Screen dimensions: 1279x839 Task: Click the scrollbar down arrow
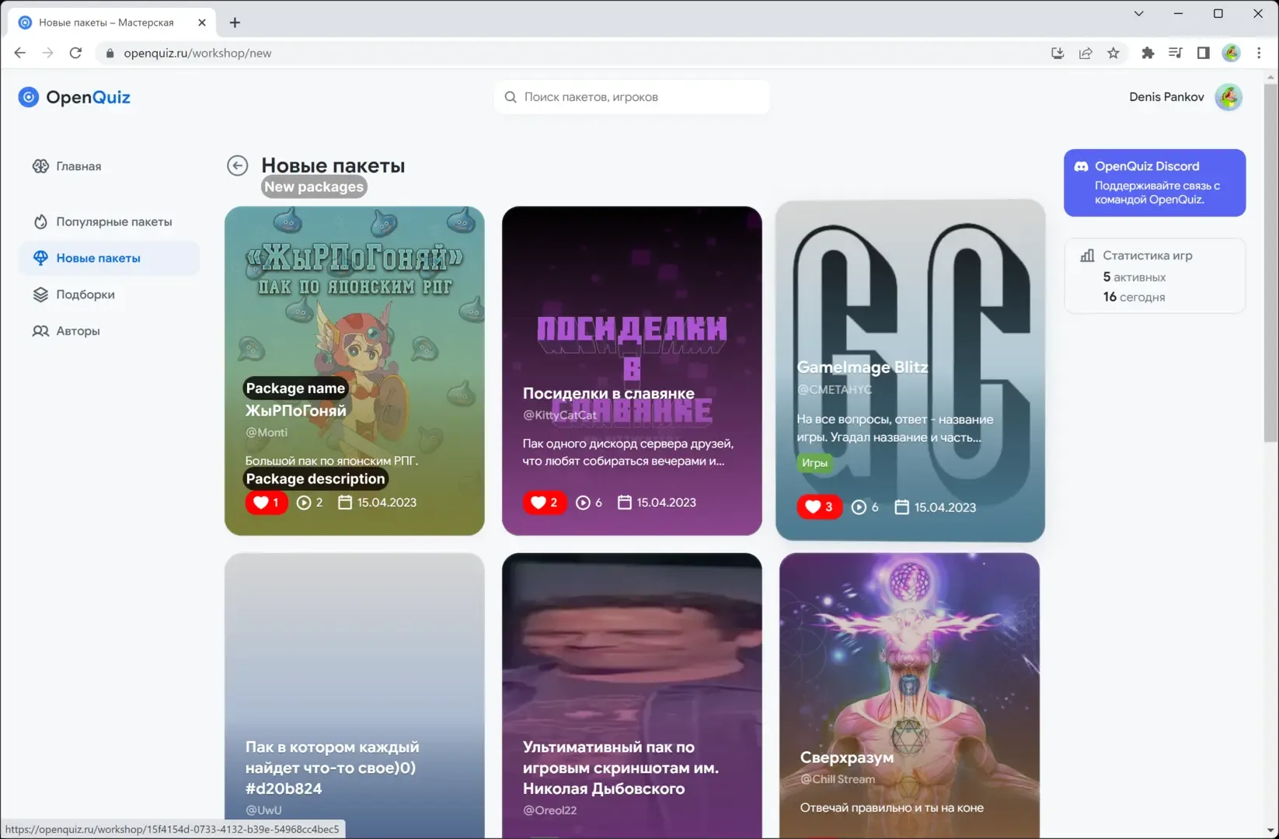click(1271, 831)
